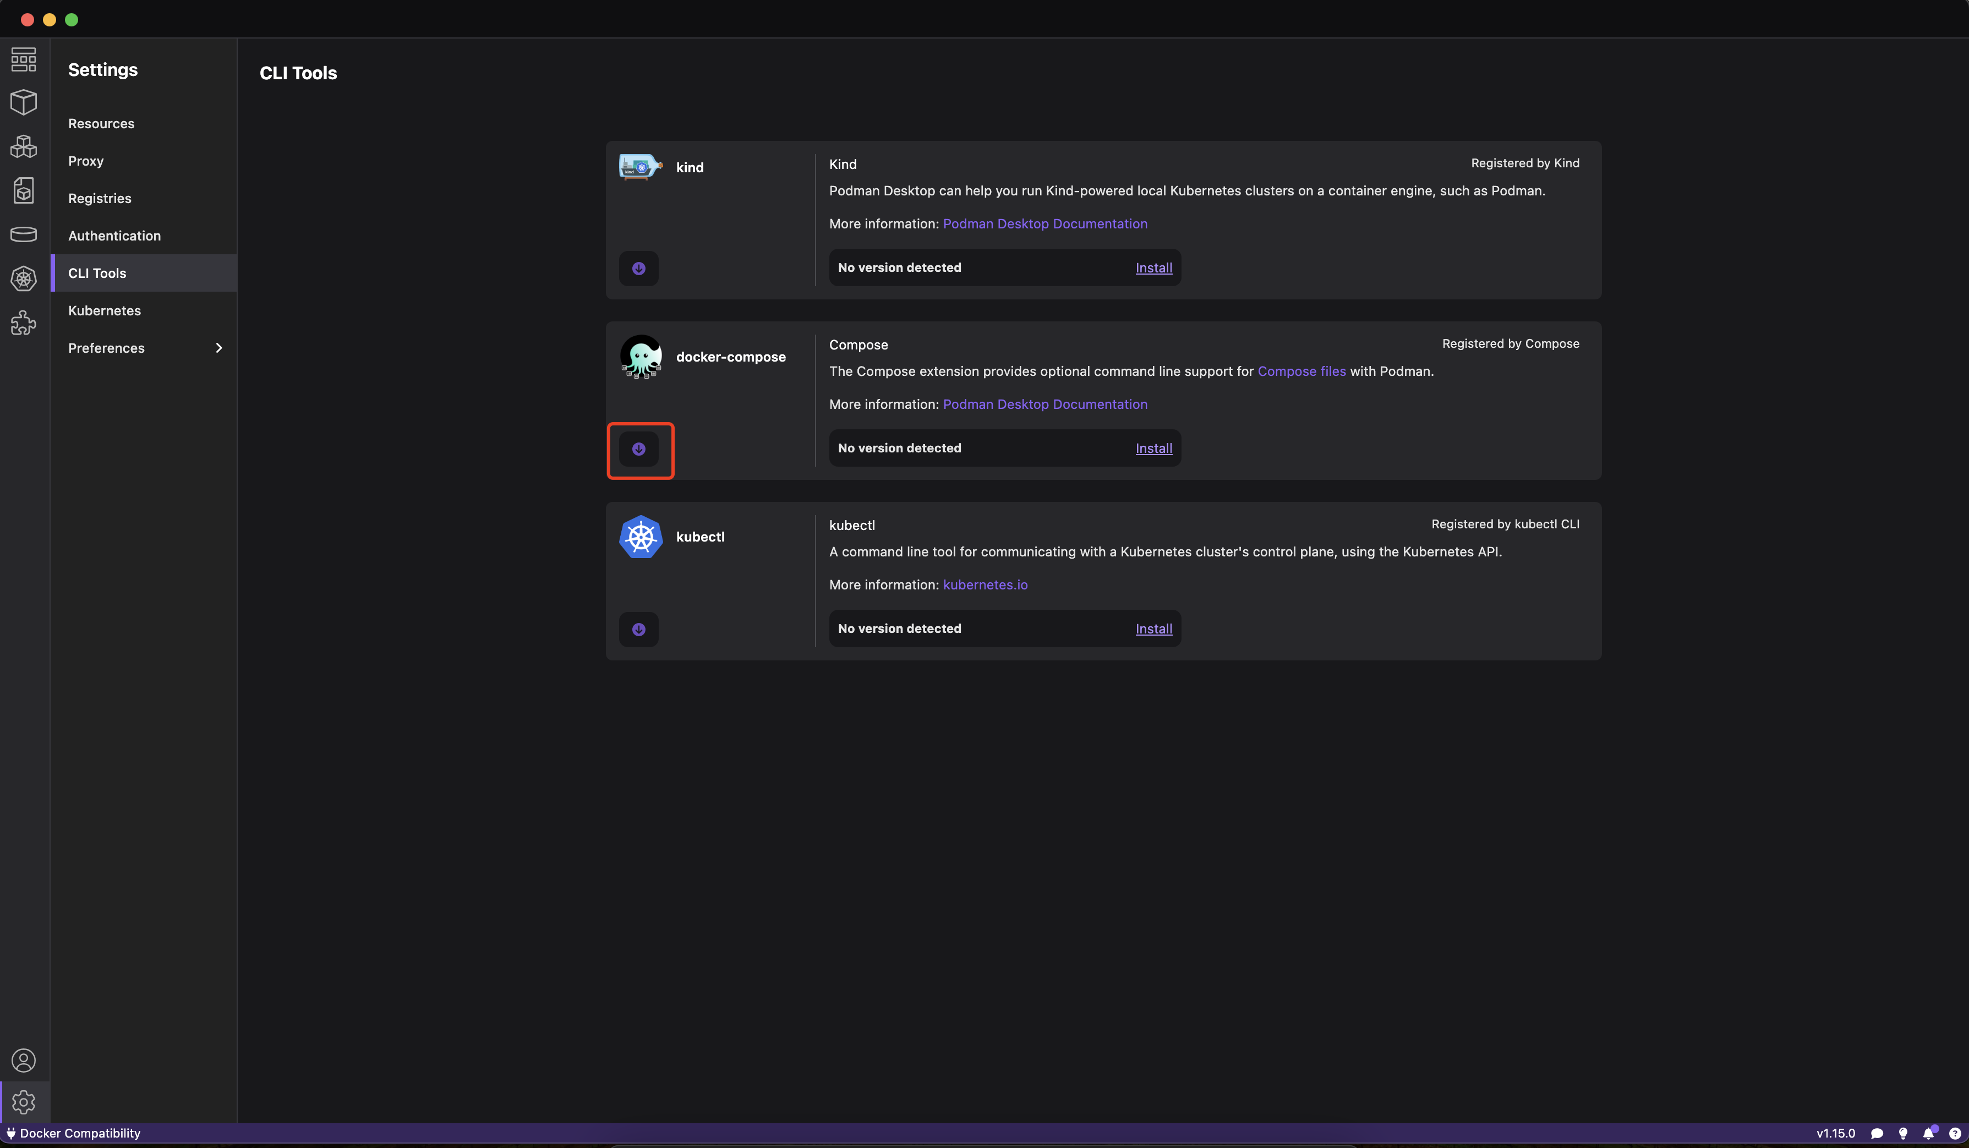
Task: Select Resources in Settings menu
Action: [144, 123]
